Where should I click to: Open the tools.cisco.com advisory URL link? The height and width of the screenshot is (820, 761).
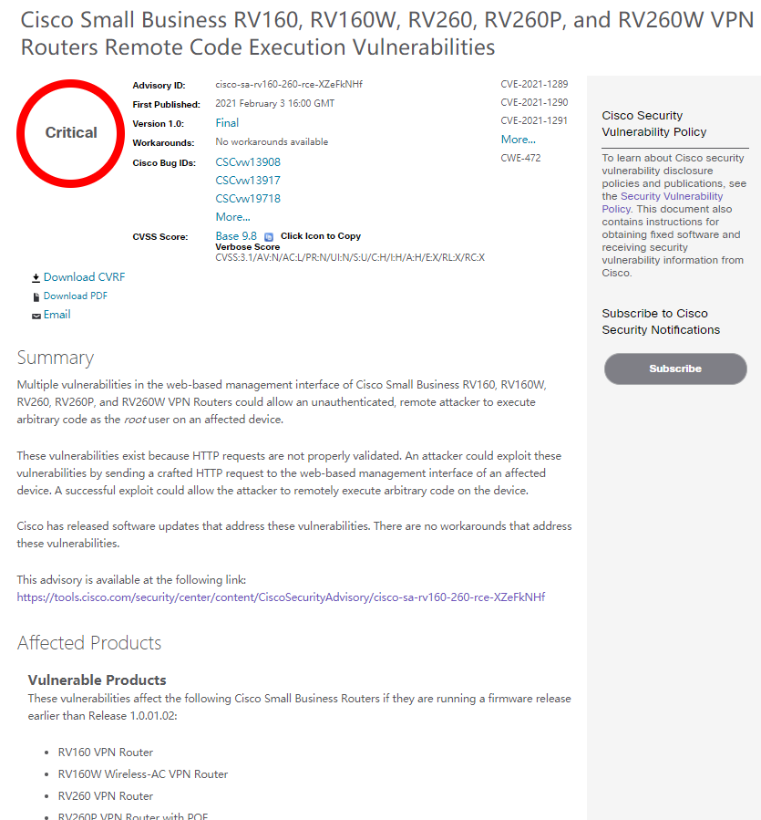[x=281, y=597]
